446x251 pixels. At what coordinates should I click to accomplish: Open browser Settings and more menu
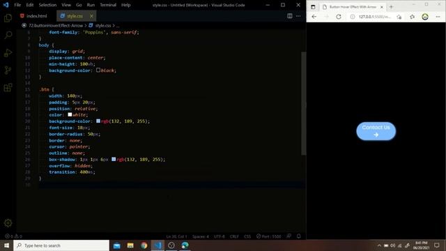pyautogui.click(x=438, y=17)
